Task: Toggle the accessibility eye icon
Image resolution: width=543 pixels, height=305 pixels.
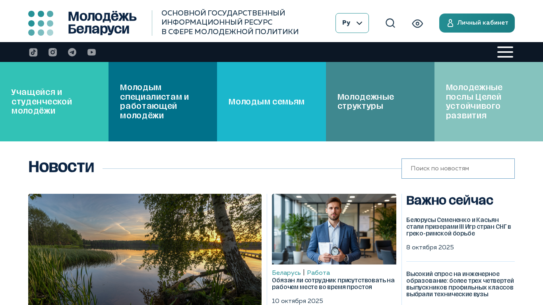Action: [x=417, y=23]
